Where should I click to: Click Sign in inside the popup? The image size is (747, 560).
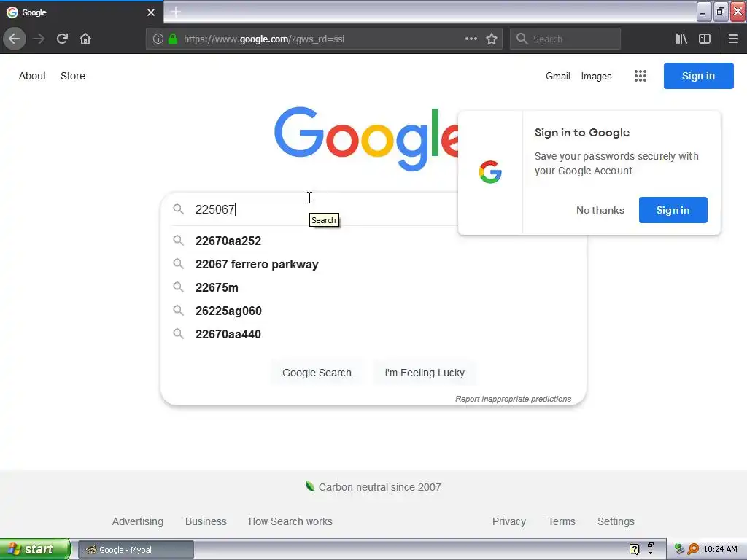tap(673, 210)
